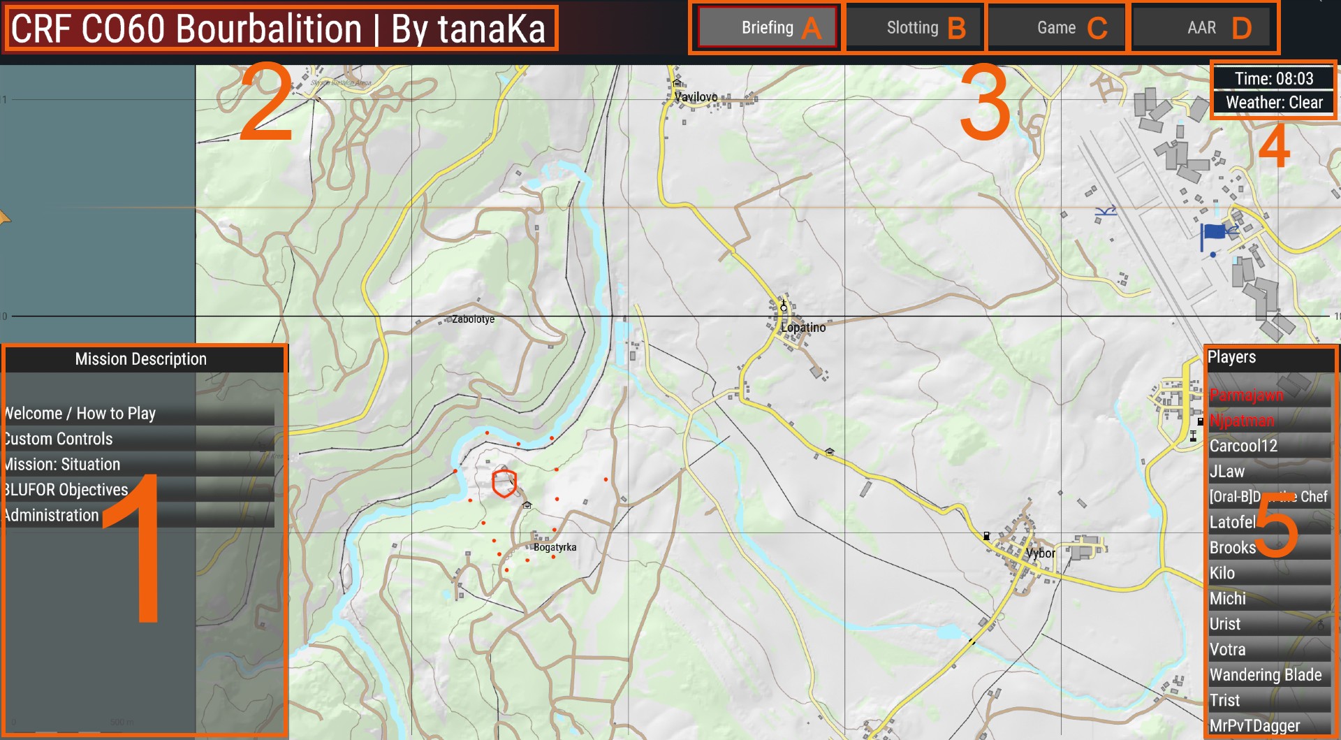This screenshot has width=1341, height=740.
Task: Click the blue aircraft marker near the runway
Action: [x=1106, y=210]
